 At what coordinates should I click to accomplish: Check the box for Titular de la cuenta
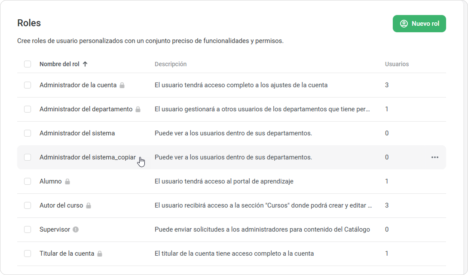click(28, 254)
